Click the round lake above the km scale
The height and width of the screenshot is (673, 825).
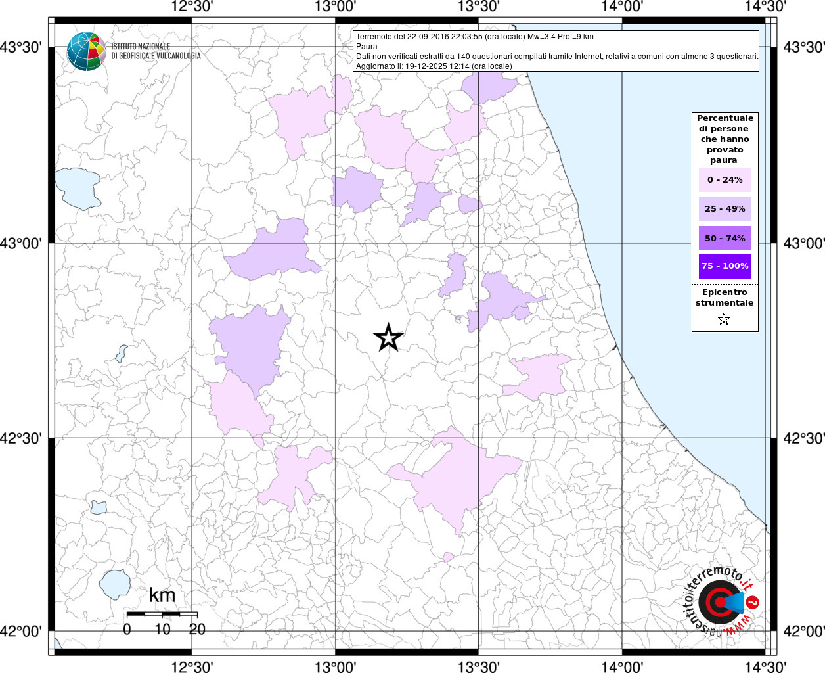116,583
